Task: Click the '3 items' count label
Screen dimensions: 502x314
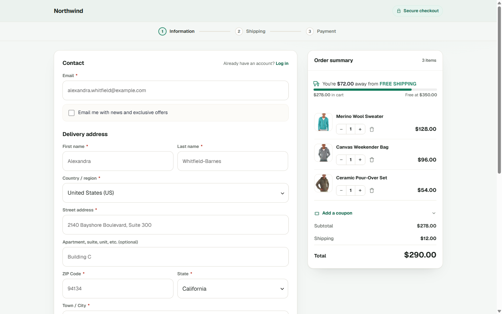Action: click(x=429, y=60)
